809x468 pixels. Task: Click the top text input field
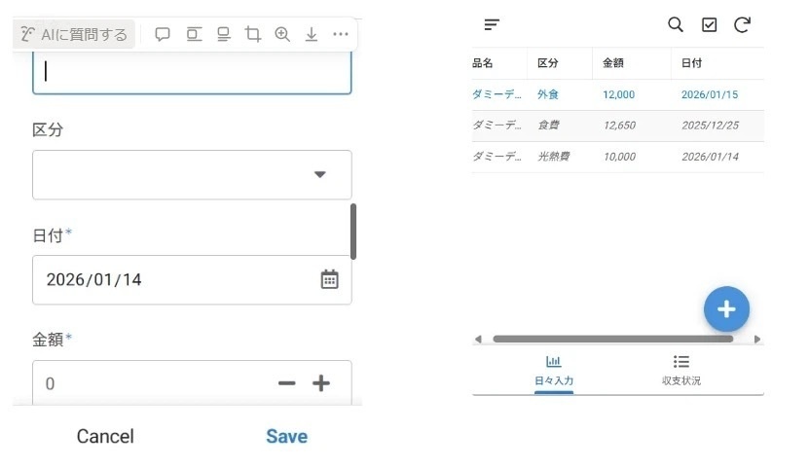[x=192, y=72]
